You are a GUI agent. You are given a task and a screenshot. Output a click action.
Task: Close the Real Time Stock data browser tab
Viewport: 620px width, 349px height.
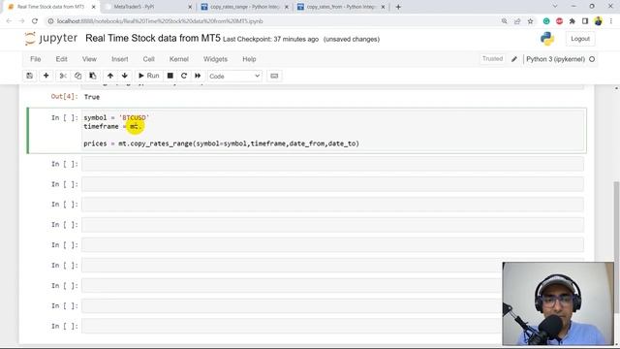[x=93, y=7]
